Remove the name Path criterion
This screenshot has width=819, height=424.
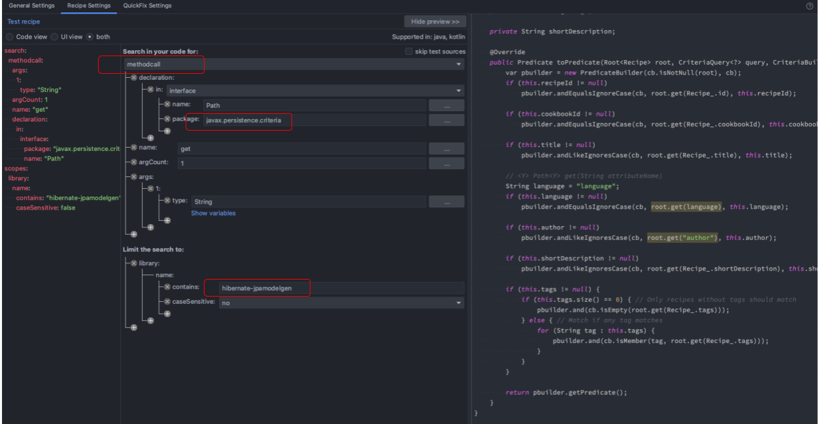tap(167, 105)
